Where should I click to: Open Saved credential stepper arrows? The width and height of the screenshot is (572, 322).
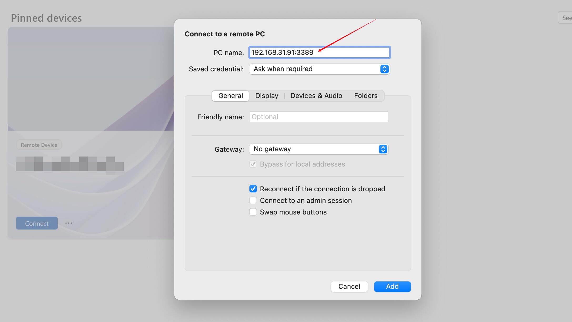[x=384, y=69]
